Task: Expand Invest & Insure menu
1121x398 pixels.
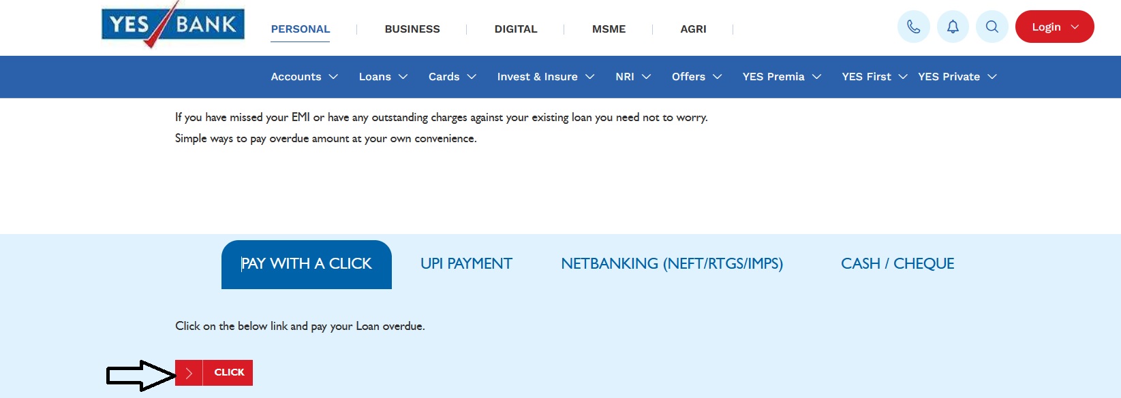Action: point(545,77)
